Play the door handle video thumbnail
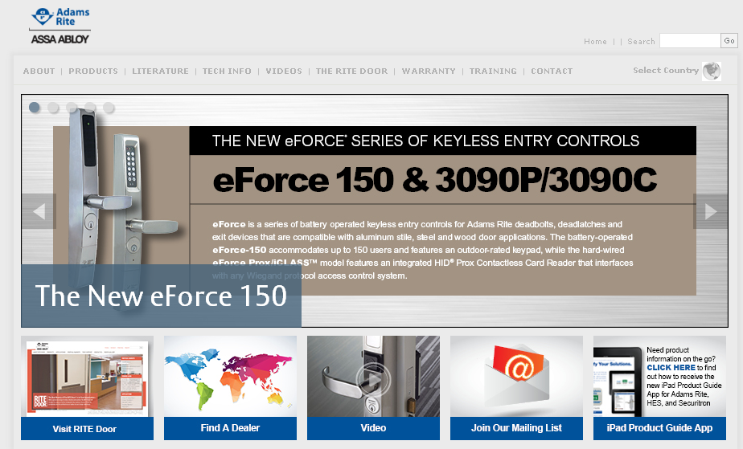Viewport: 743px width, 449px height. (373, 376)
